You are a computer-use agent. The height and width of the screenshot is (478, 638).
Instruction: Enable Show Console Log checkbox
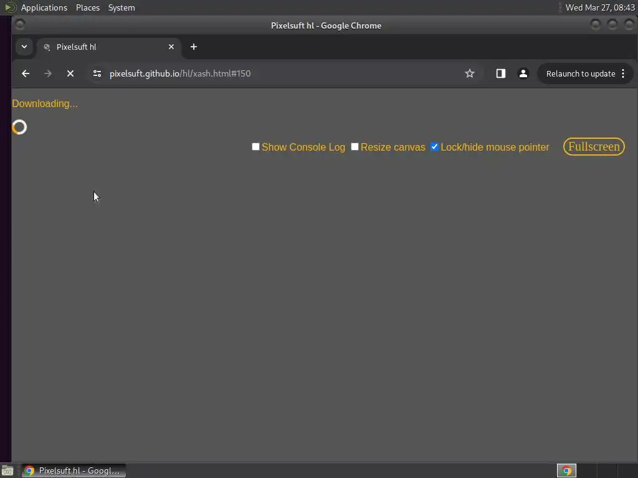click(x=255, y=147)
